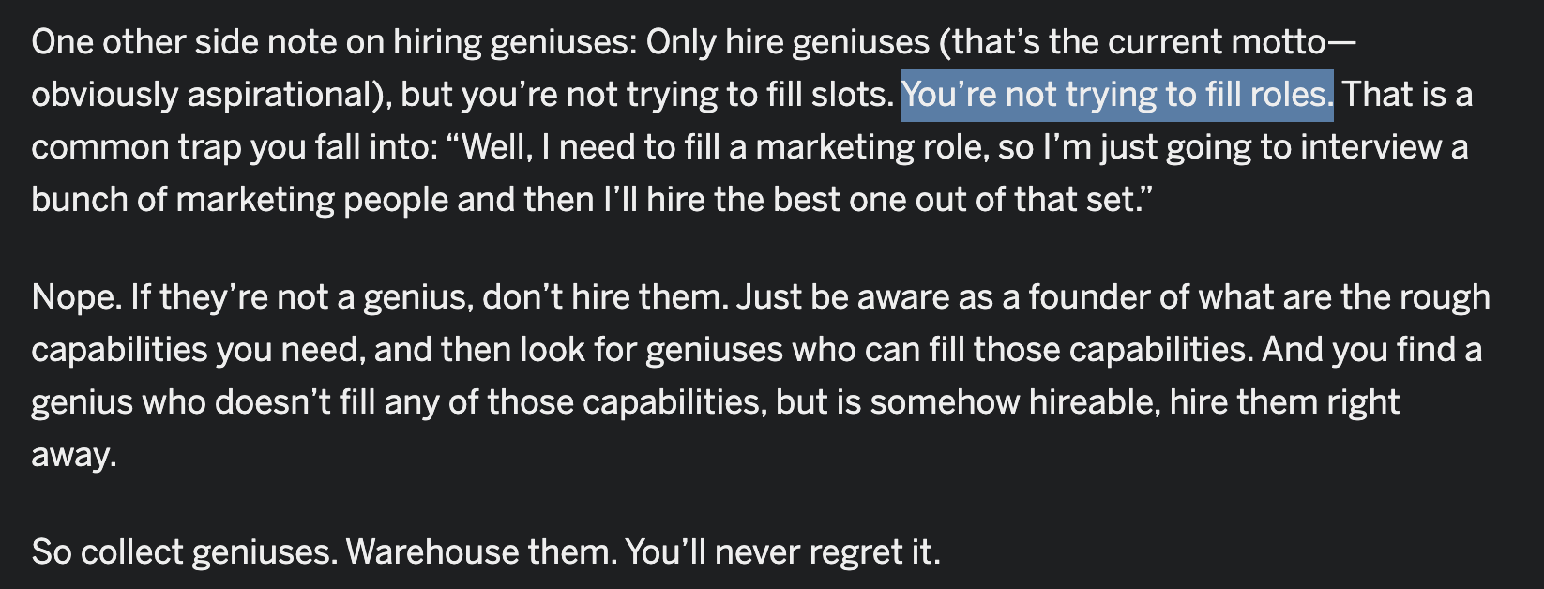Click the word "Nope" starting second paragraph
The image size is (1544, 589).
tap(75, 297)
